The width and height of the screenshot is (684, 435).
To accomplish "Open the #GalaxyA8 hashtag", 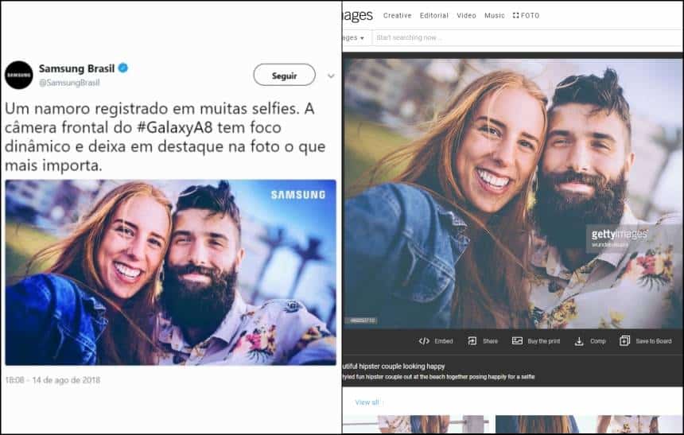I will click(x=174, y=127).
